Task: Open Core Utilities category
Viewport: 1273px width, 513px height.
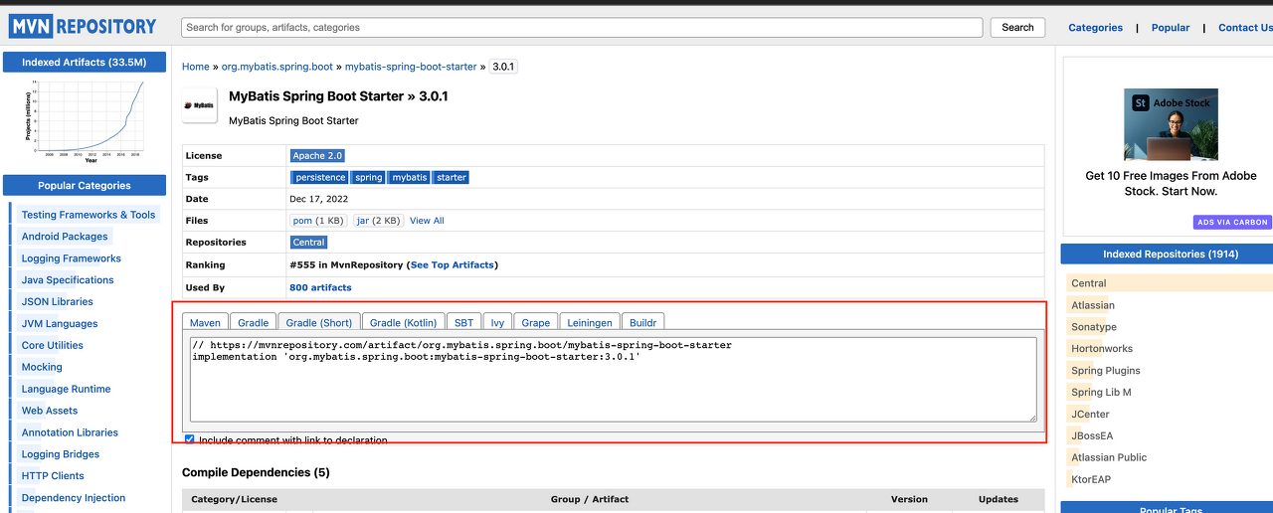Action: point(53,346)
